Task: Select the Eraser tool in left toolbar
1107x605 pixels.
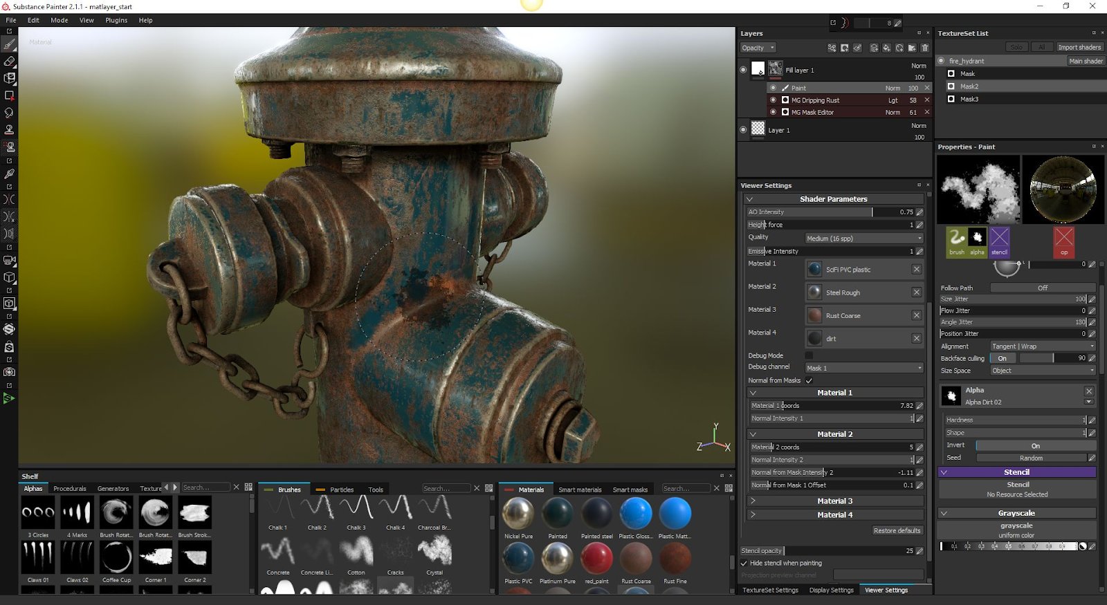Action: pyautogui.click(x=10, y=62)
